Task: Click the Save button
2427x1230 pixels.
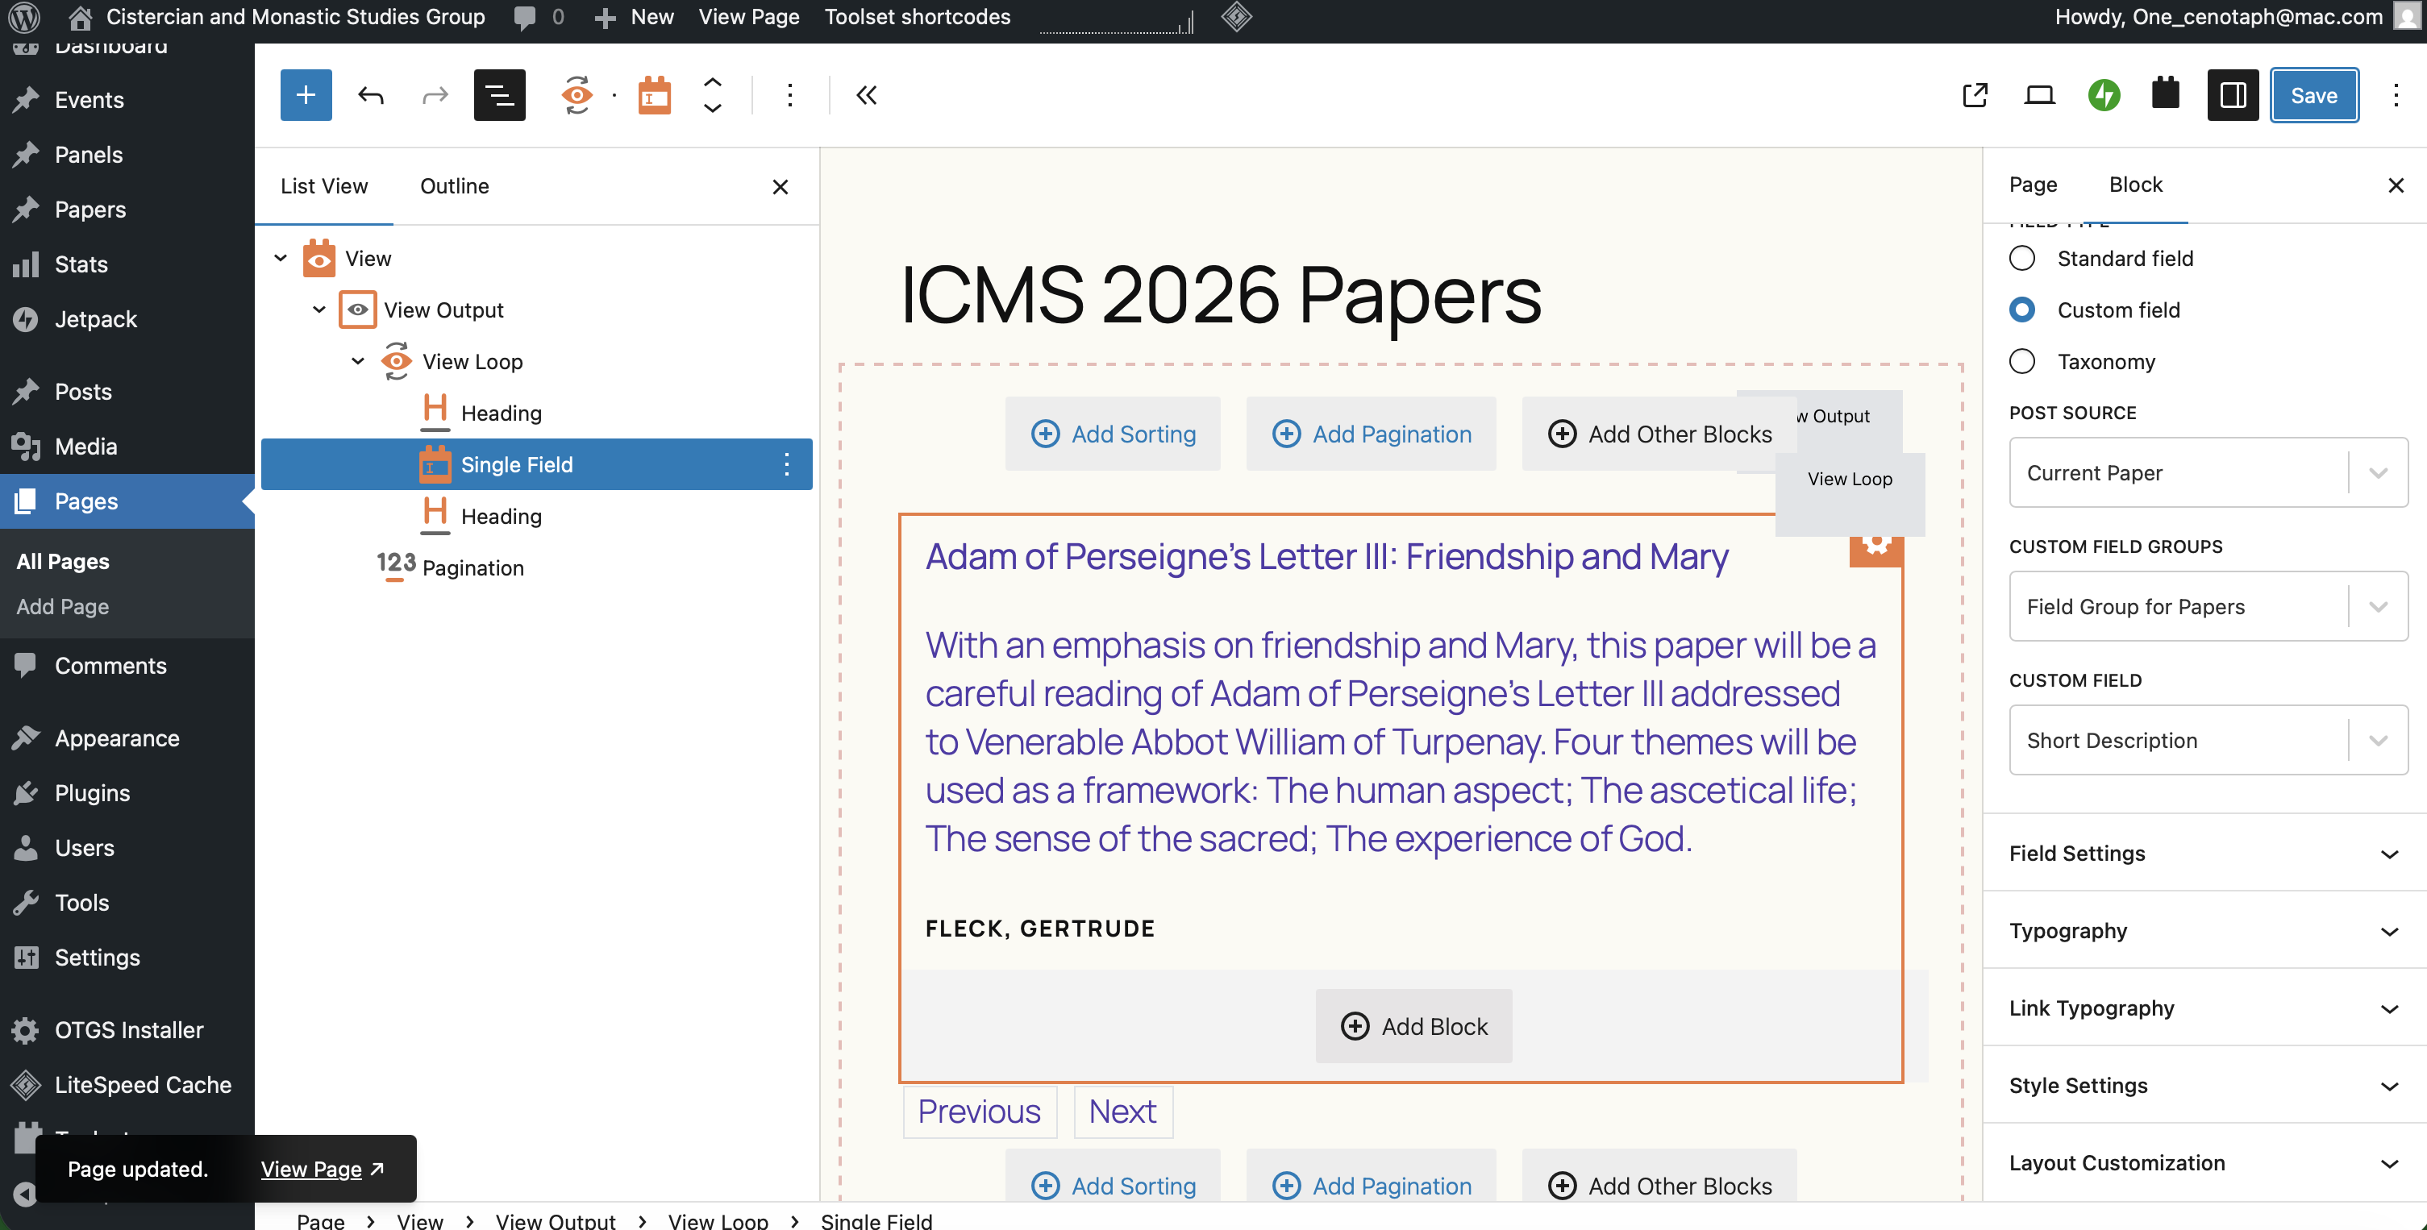Action: 2313,95
